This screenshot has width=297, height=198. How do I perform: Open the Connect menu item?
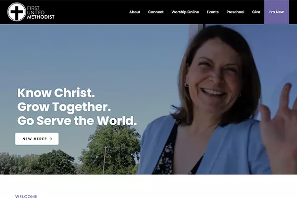tap(156, 12)
